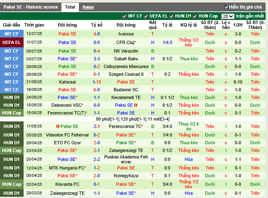Viewport: 268px width, 198px height.
Task: Click the Csikszereda Miercurea team name
Action: [126, 66]
